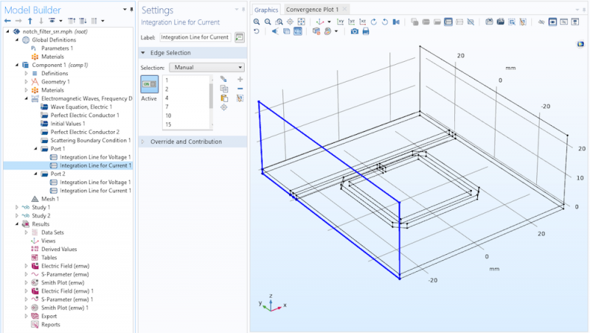Click the Label text field
The image size is (590, 333).
pyautogui.click(x=195, y=37)
